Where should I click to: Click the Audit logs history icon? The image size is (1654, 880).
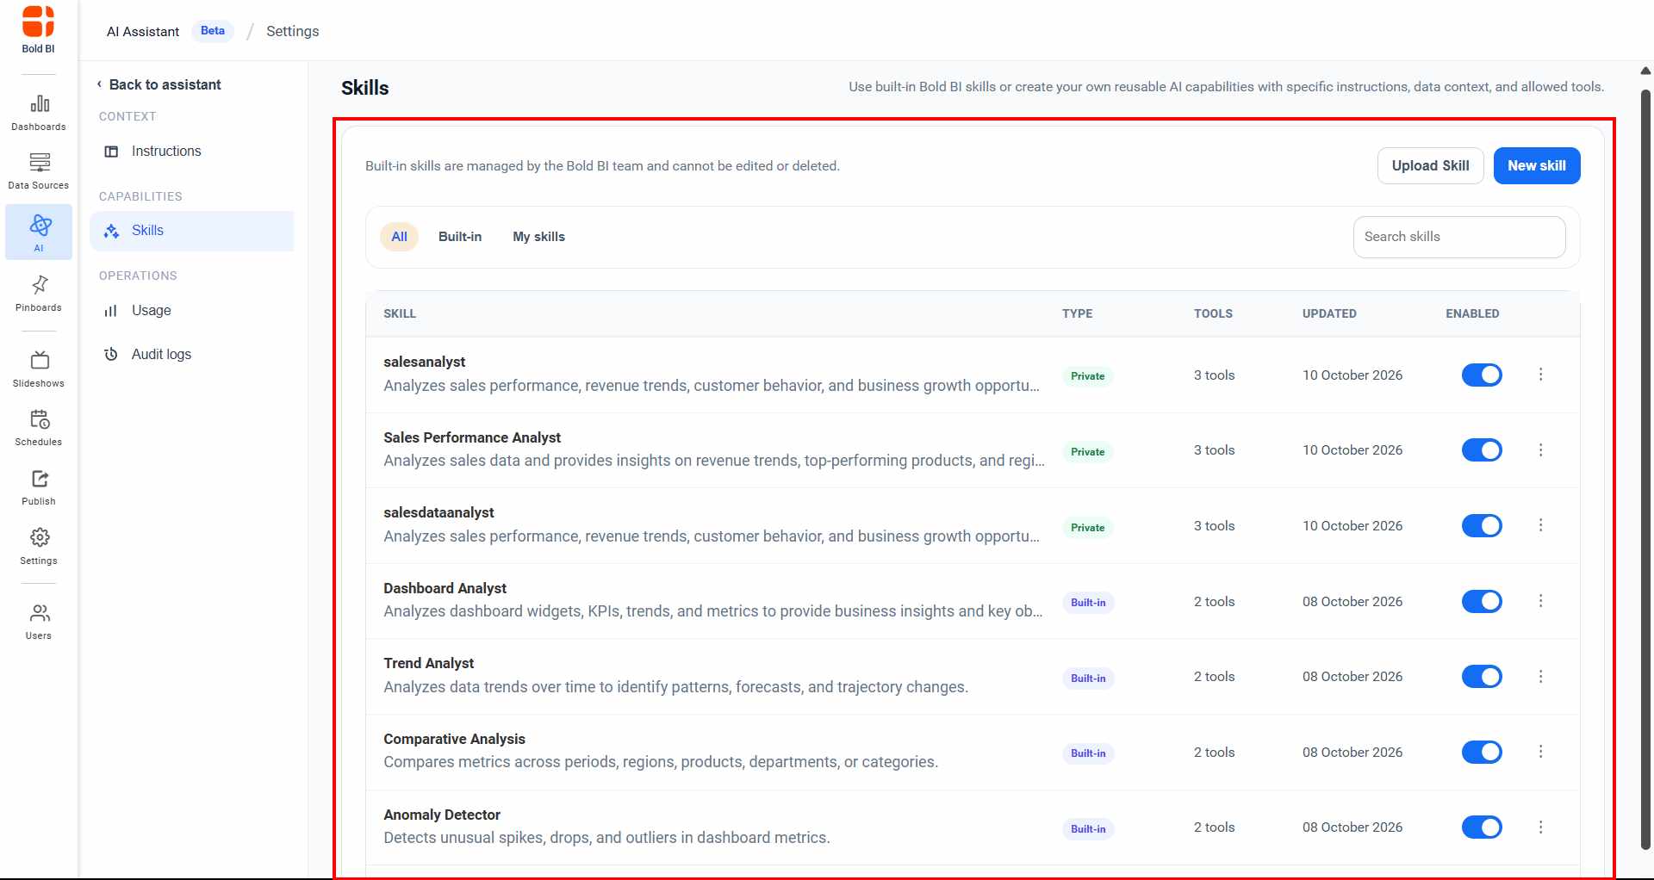(111, 355)
